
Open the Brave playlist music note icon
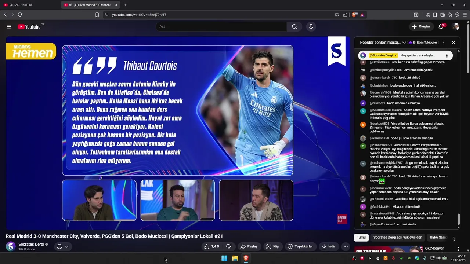[x=428, y=15]
